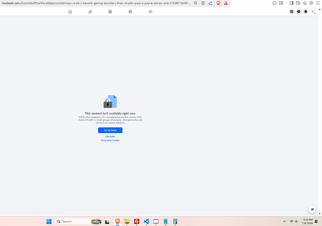Open Facebook Watch video icon
This screenshot has width=322, height=226.
point(110,12)
